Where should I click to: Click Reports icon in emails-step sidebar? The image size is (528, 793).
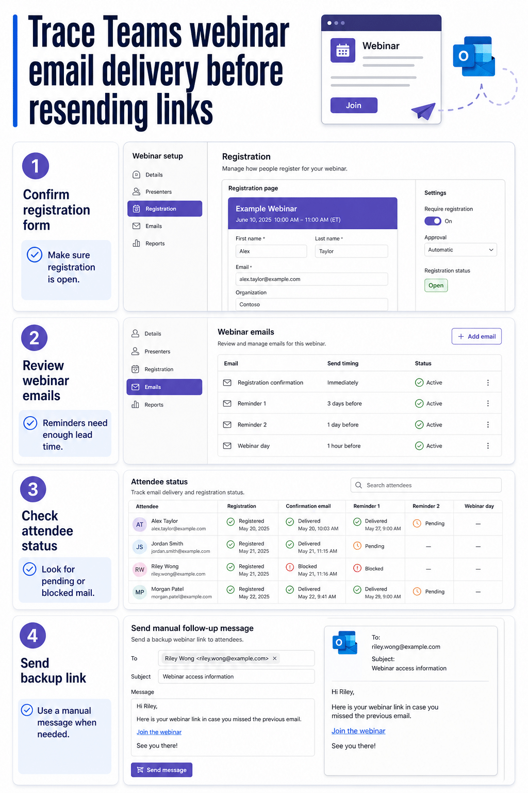click(x=135, y=405)
